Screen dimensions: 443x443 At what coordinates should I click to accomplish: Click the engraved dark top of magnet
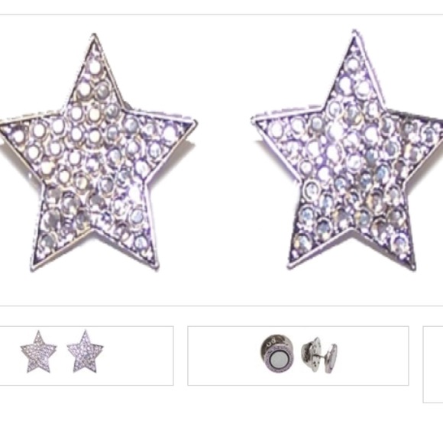click(x=273, y=341)
